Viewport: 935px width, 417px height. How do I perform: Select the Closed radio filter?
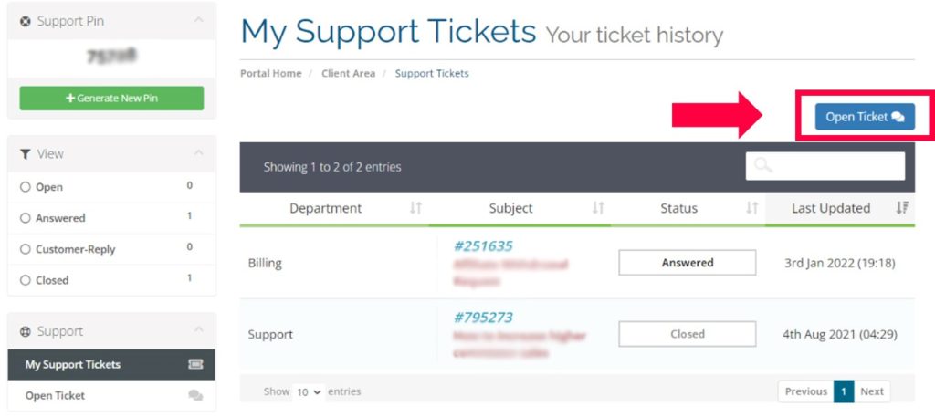[25, 280]
